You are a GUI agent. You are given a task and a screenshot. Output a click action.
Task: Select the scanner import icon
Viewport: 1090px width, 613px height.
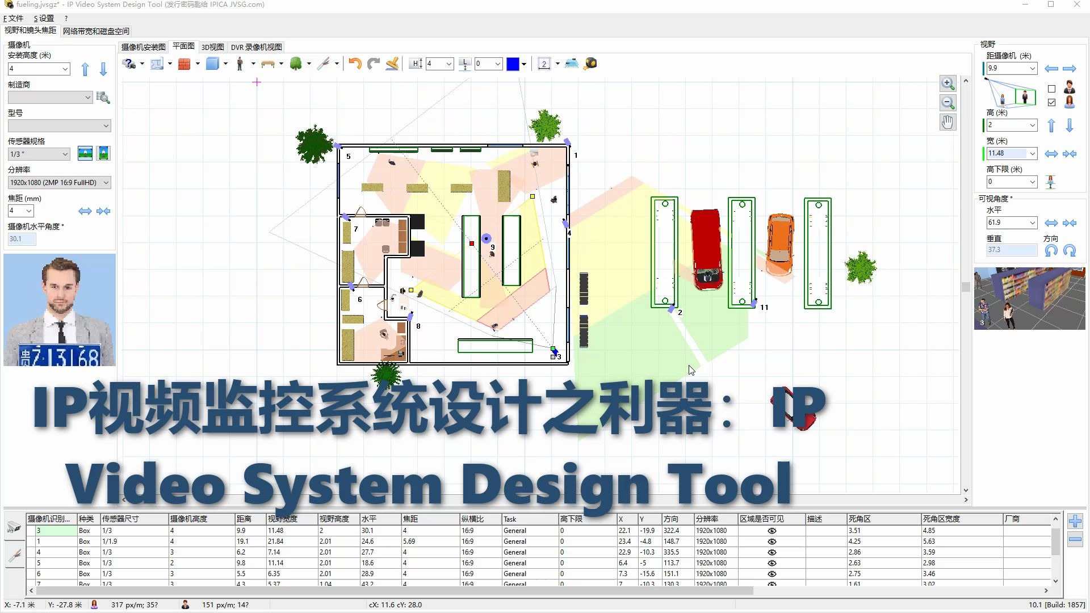pyautogui.click(x=572, y=64)
